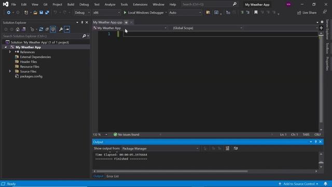Save the current file with the disk icon

pyautogui.click(x=41, y=12)
